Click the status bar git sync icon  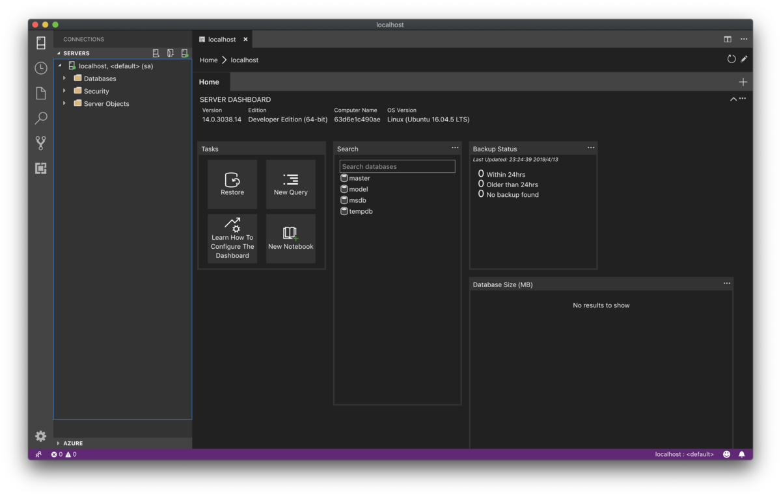point(38,455)
